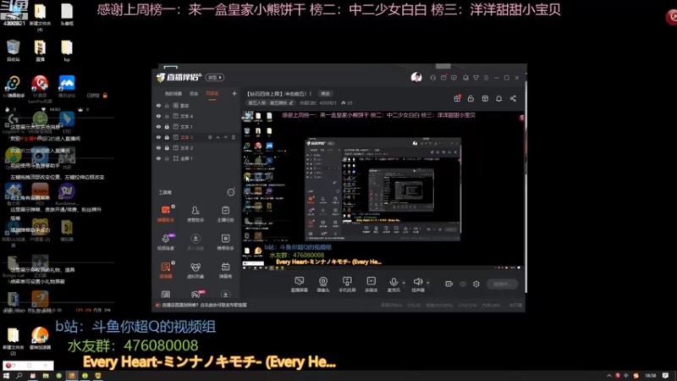Click the 修改 edit title button
The image size is (677, 381).
click(325, 94)
